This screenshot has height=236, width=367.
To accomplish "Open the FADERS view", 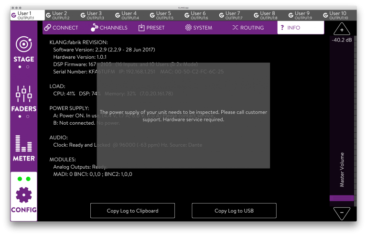I will pyautogui.click(x=23, y=99).
